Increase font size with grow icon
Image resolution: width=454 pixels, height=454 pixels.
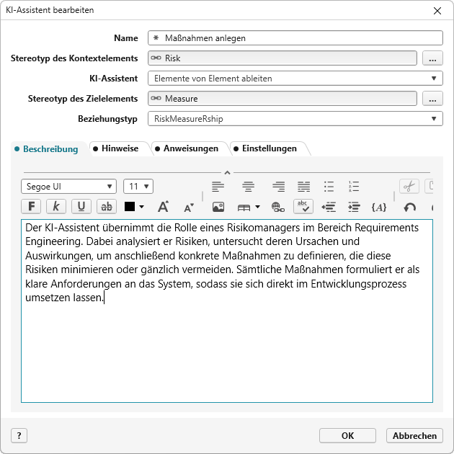[x=164, y=207]
